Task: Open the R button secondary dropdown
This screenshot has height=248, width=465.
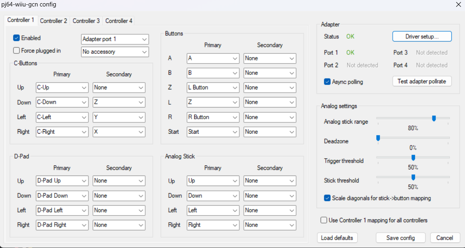Action: (270, 117)
